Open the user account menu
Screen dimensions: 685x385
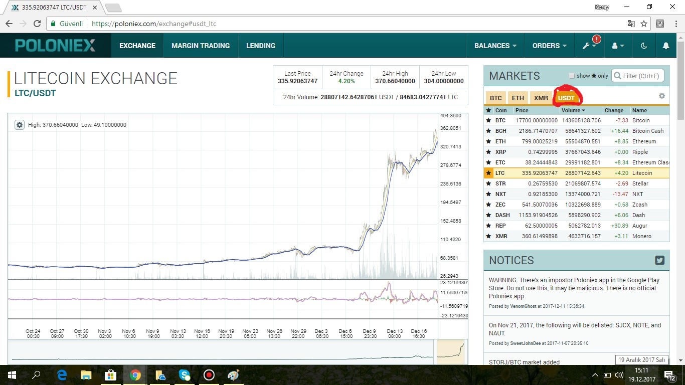pos(618,46)
